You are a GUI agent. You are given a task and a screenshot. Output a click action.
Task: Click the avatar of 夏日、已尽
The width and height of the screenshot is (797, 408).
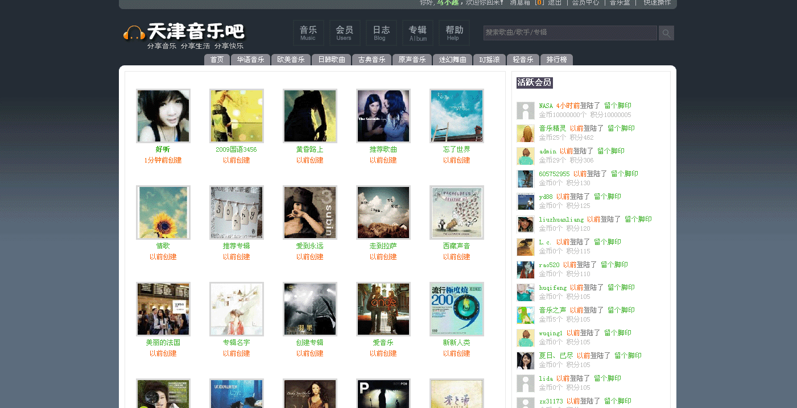click(526, 360)
